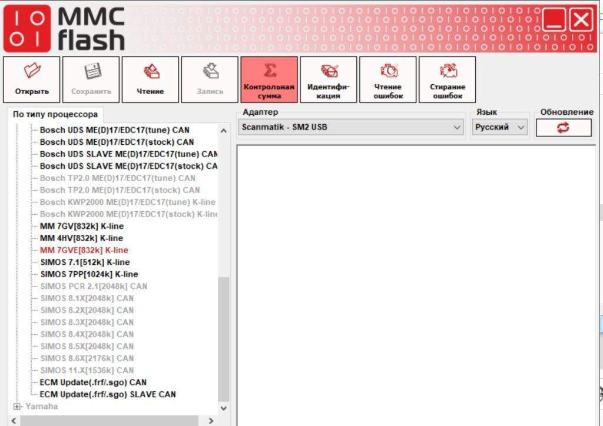Select SIMOS 8.1X[2048k] CAN
The width and height of the screenshot is (603, 426).
(x=87, y=298)
